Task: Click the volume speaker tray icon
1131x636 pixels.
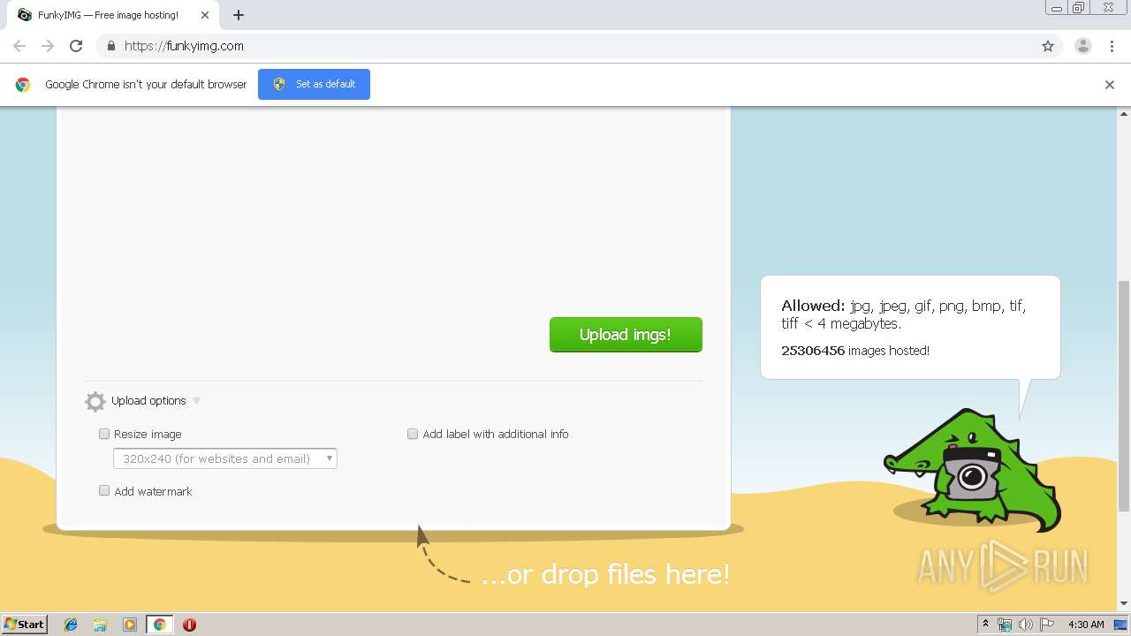Action: (1026, 625)
